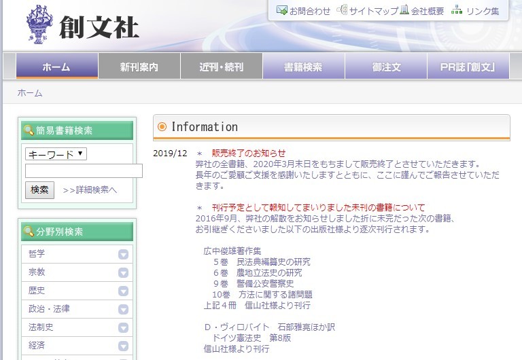Click the ホーム breadcrumb link
Viewport: 522px width, 360px height.
tap(30, 93)
